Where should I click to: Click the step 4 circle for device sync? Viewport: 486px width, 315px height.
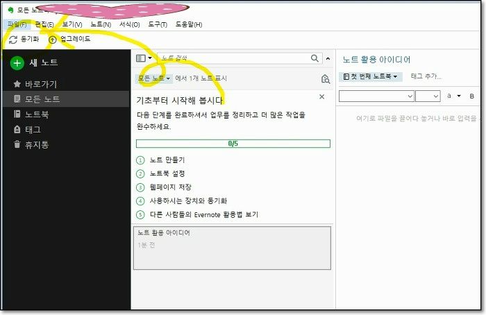[x=140, y=201]
